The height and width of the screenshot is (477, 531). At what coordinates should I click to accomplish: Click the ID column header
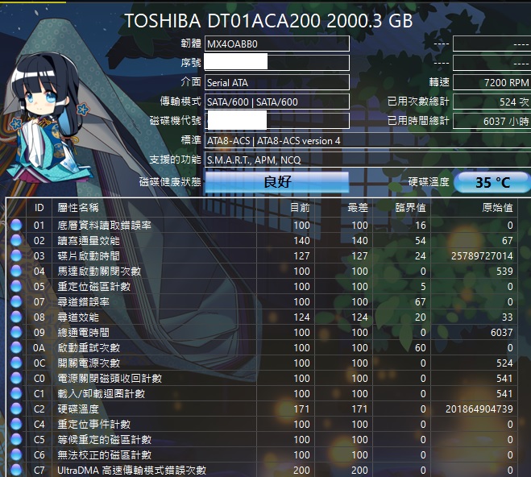39,208
